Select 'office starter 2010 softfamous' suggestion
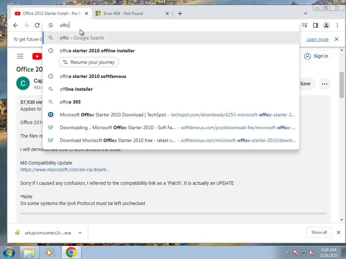 171,76
